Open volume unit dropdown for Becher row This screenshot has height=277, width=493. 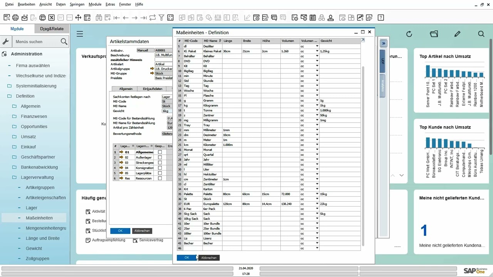pos(317,243)
